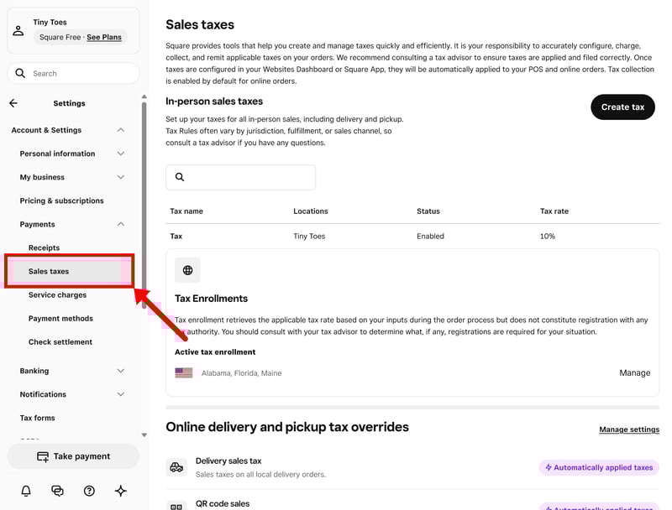Open the messages chat icon

coord(57,491)
